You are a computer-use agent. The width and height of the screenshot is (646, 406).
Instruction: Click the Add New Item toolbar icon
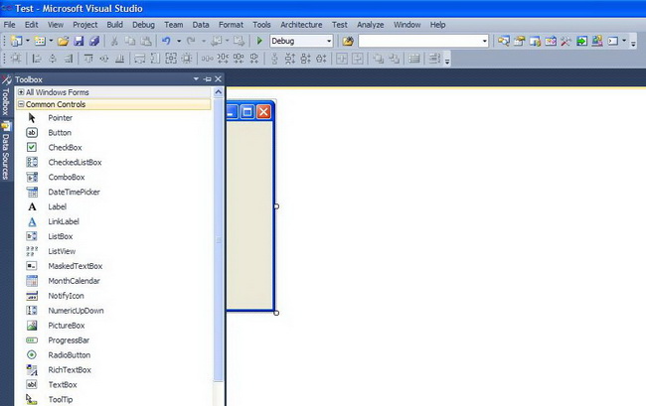coord(40,41)
